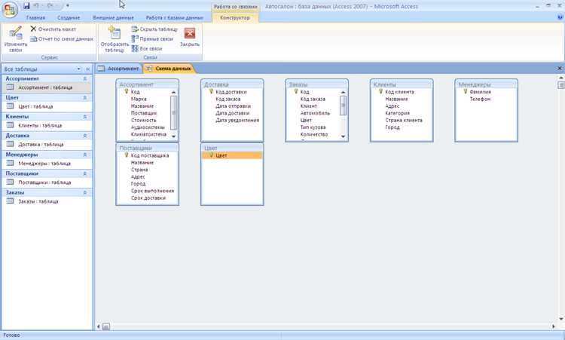Viewport: 565px width, 340px height.
Task: Open the Все таблицы navigation dropdown
Action: point(78,69)
